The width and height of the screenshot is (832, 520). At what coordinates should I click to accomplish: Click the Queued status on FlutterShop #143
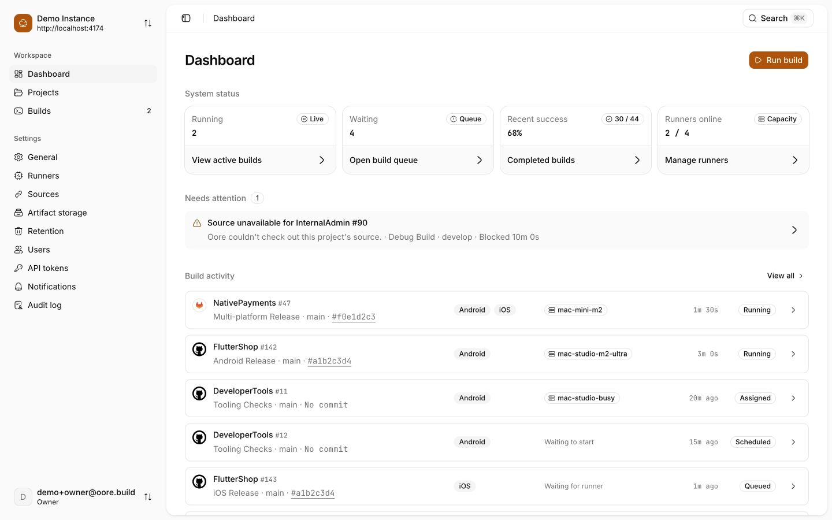(757, 486)
